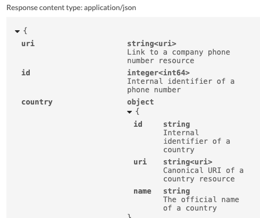Click the string type of country id

click(177, 124)
